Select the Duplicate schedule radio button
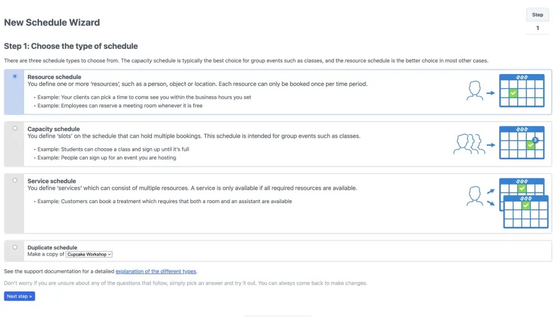 click(15, 248)
